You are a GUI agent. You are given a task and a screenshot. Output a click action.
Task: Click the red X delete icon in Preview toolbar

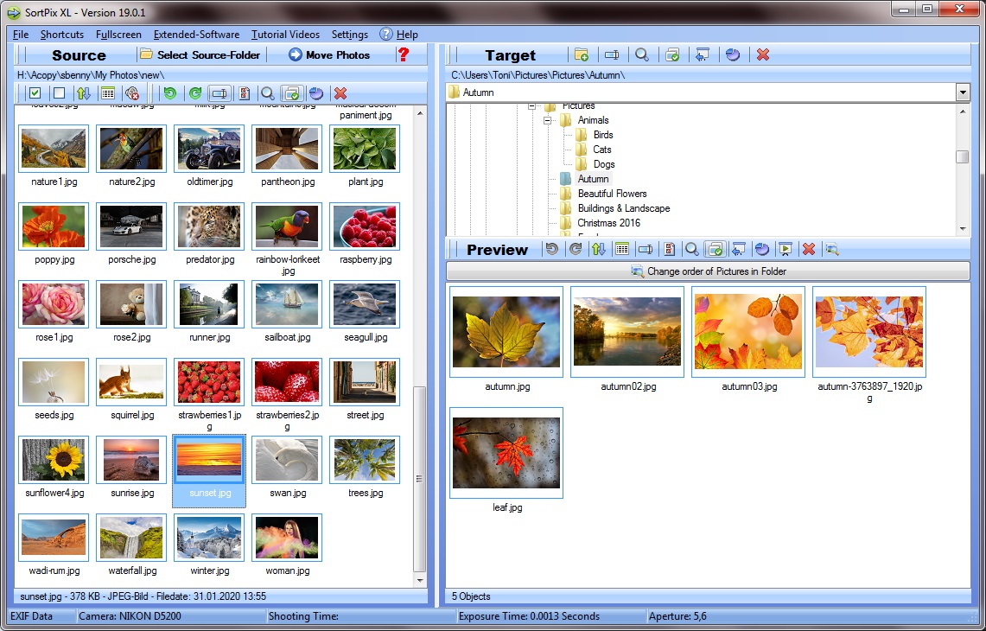(809, 249)
